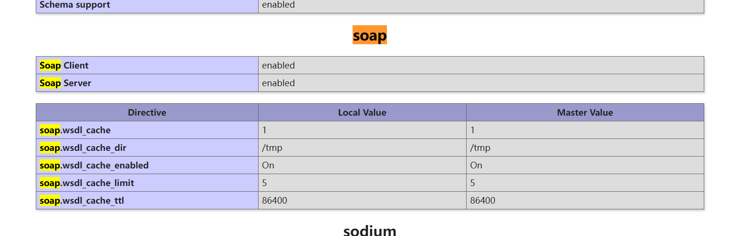This screenshot has width=740, height=236.
Task: Click the soap.wsdl_cache_limit directive name
Action: click(x=87, y=183)
